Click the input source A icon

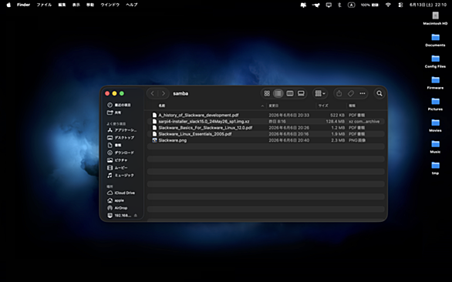tap(352, 5)
